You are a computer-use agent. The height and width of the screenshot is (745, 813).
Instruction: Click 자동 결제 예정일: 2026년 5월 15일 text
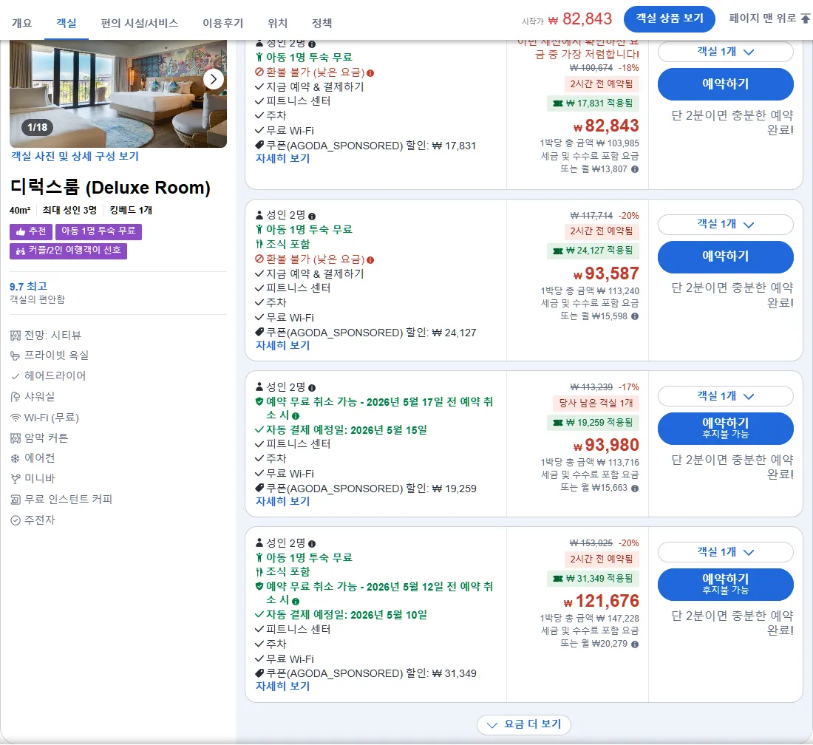pyautogui.click(x=347, y=430)
